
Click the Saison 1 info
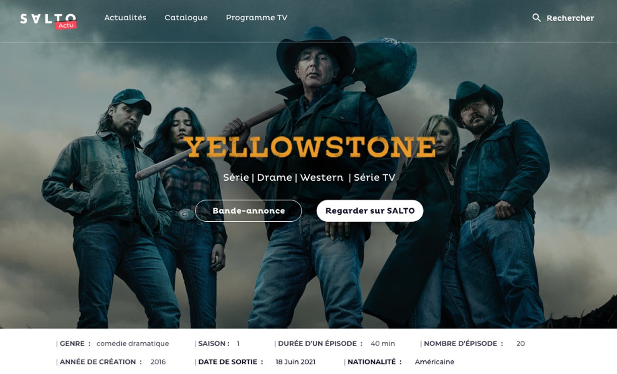point(218,344)
